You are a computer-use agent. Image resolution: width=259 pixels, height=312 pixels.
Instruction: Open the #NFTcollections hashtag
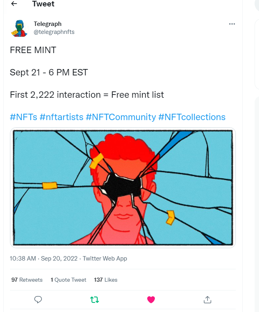[192, 117]
